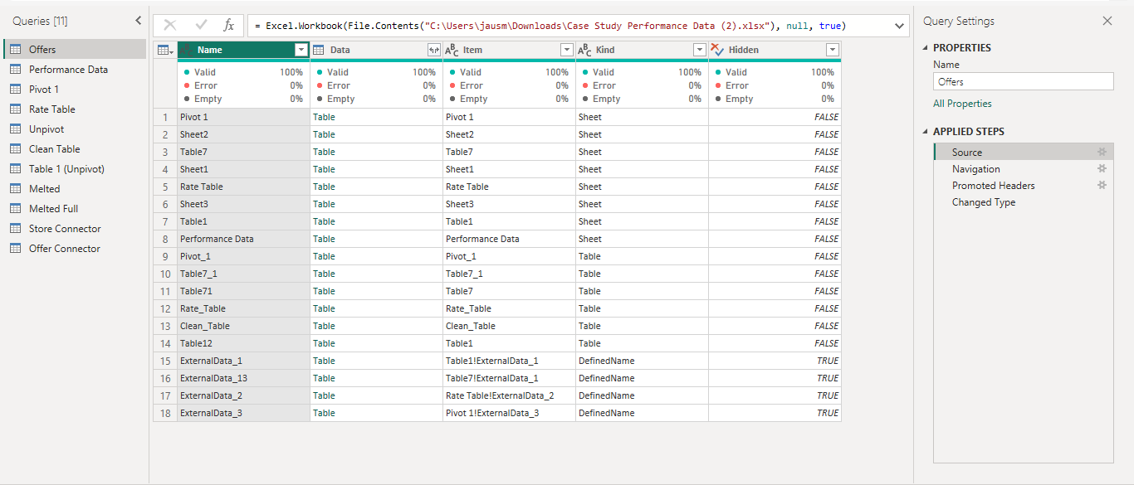Click the Name cell 'Pivot_1'
Screen dimensions: 1134x485
pos(243,256)
